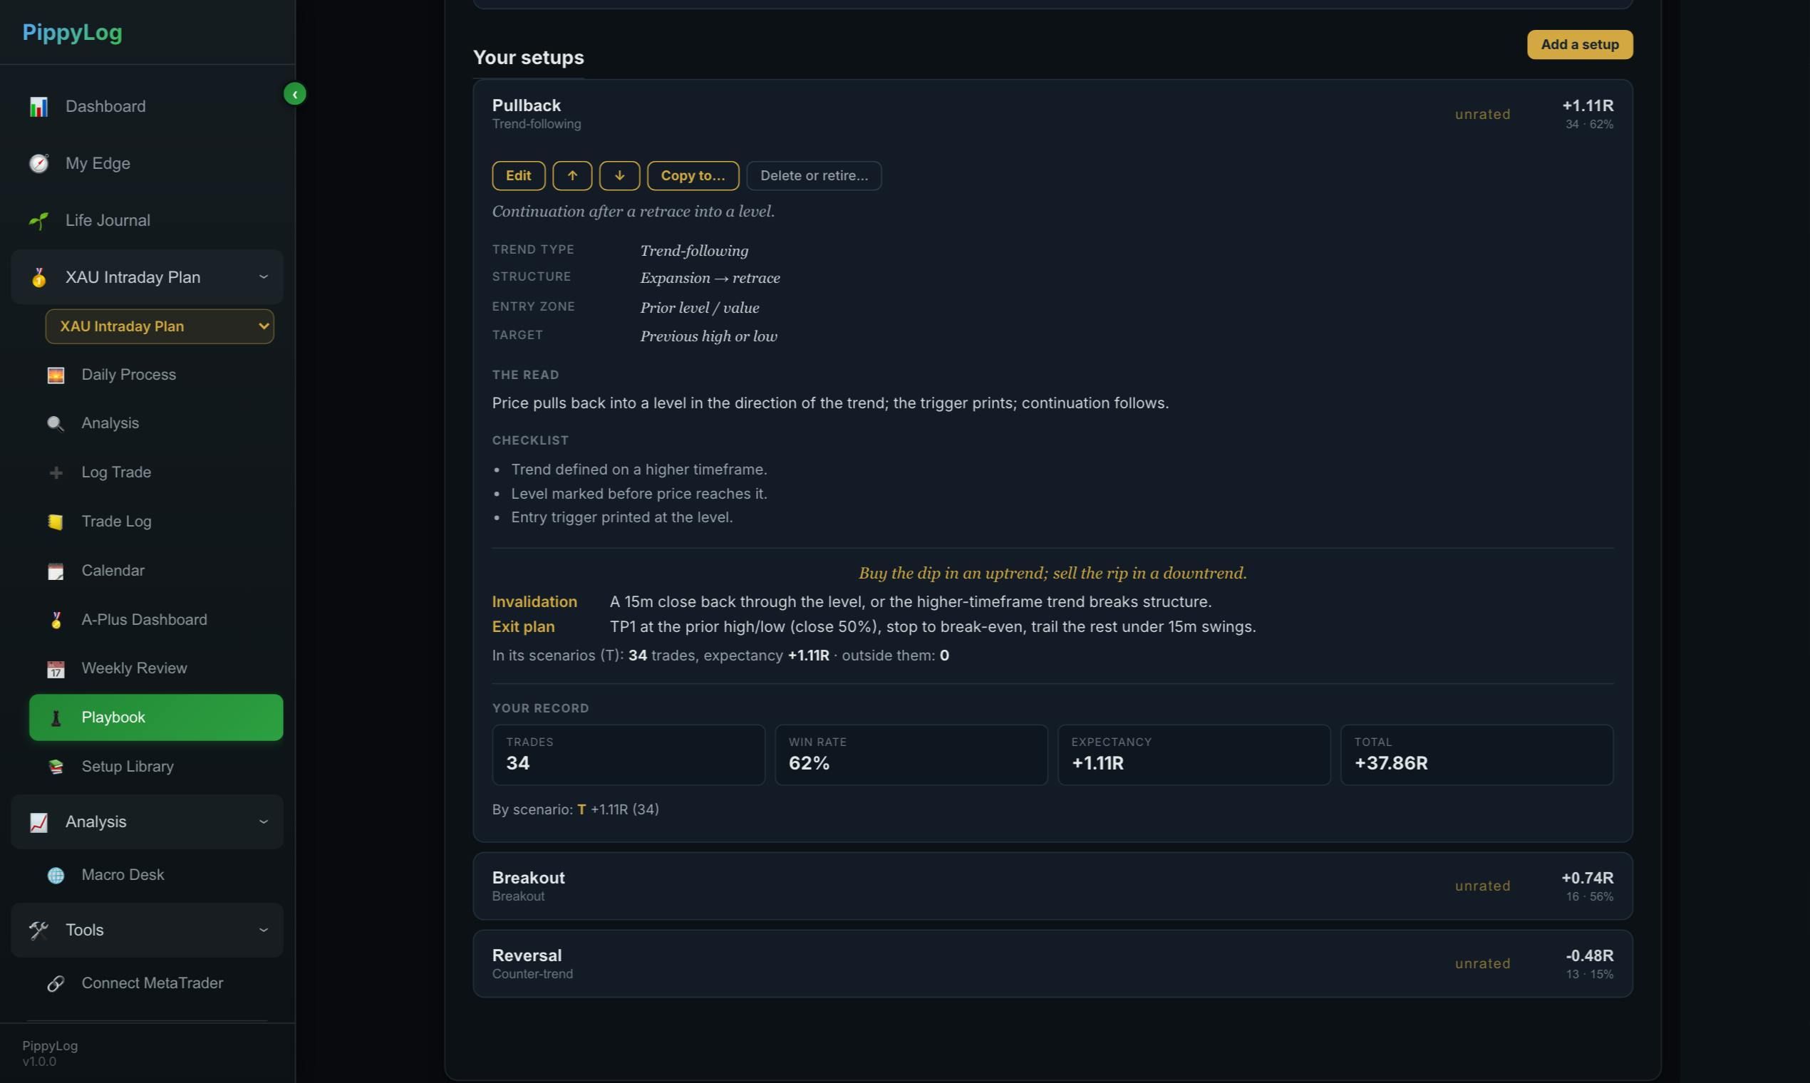Collapse the sidebar with green arrow button
The image size is (1810, 1083).
coord(295,94)
